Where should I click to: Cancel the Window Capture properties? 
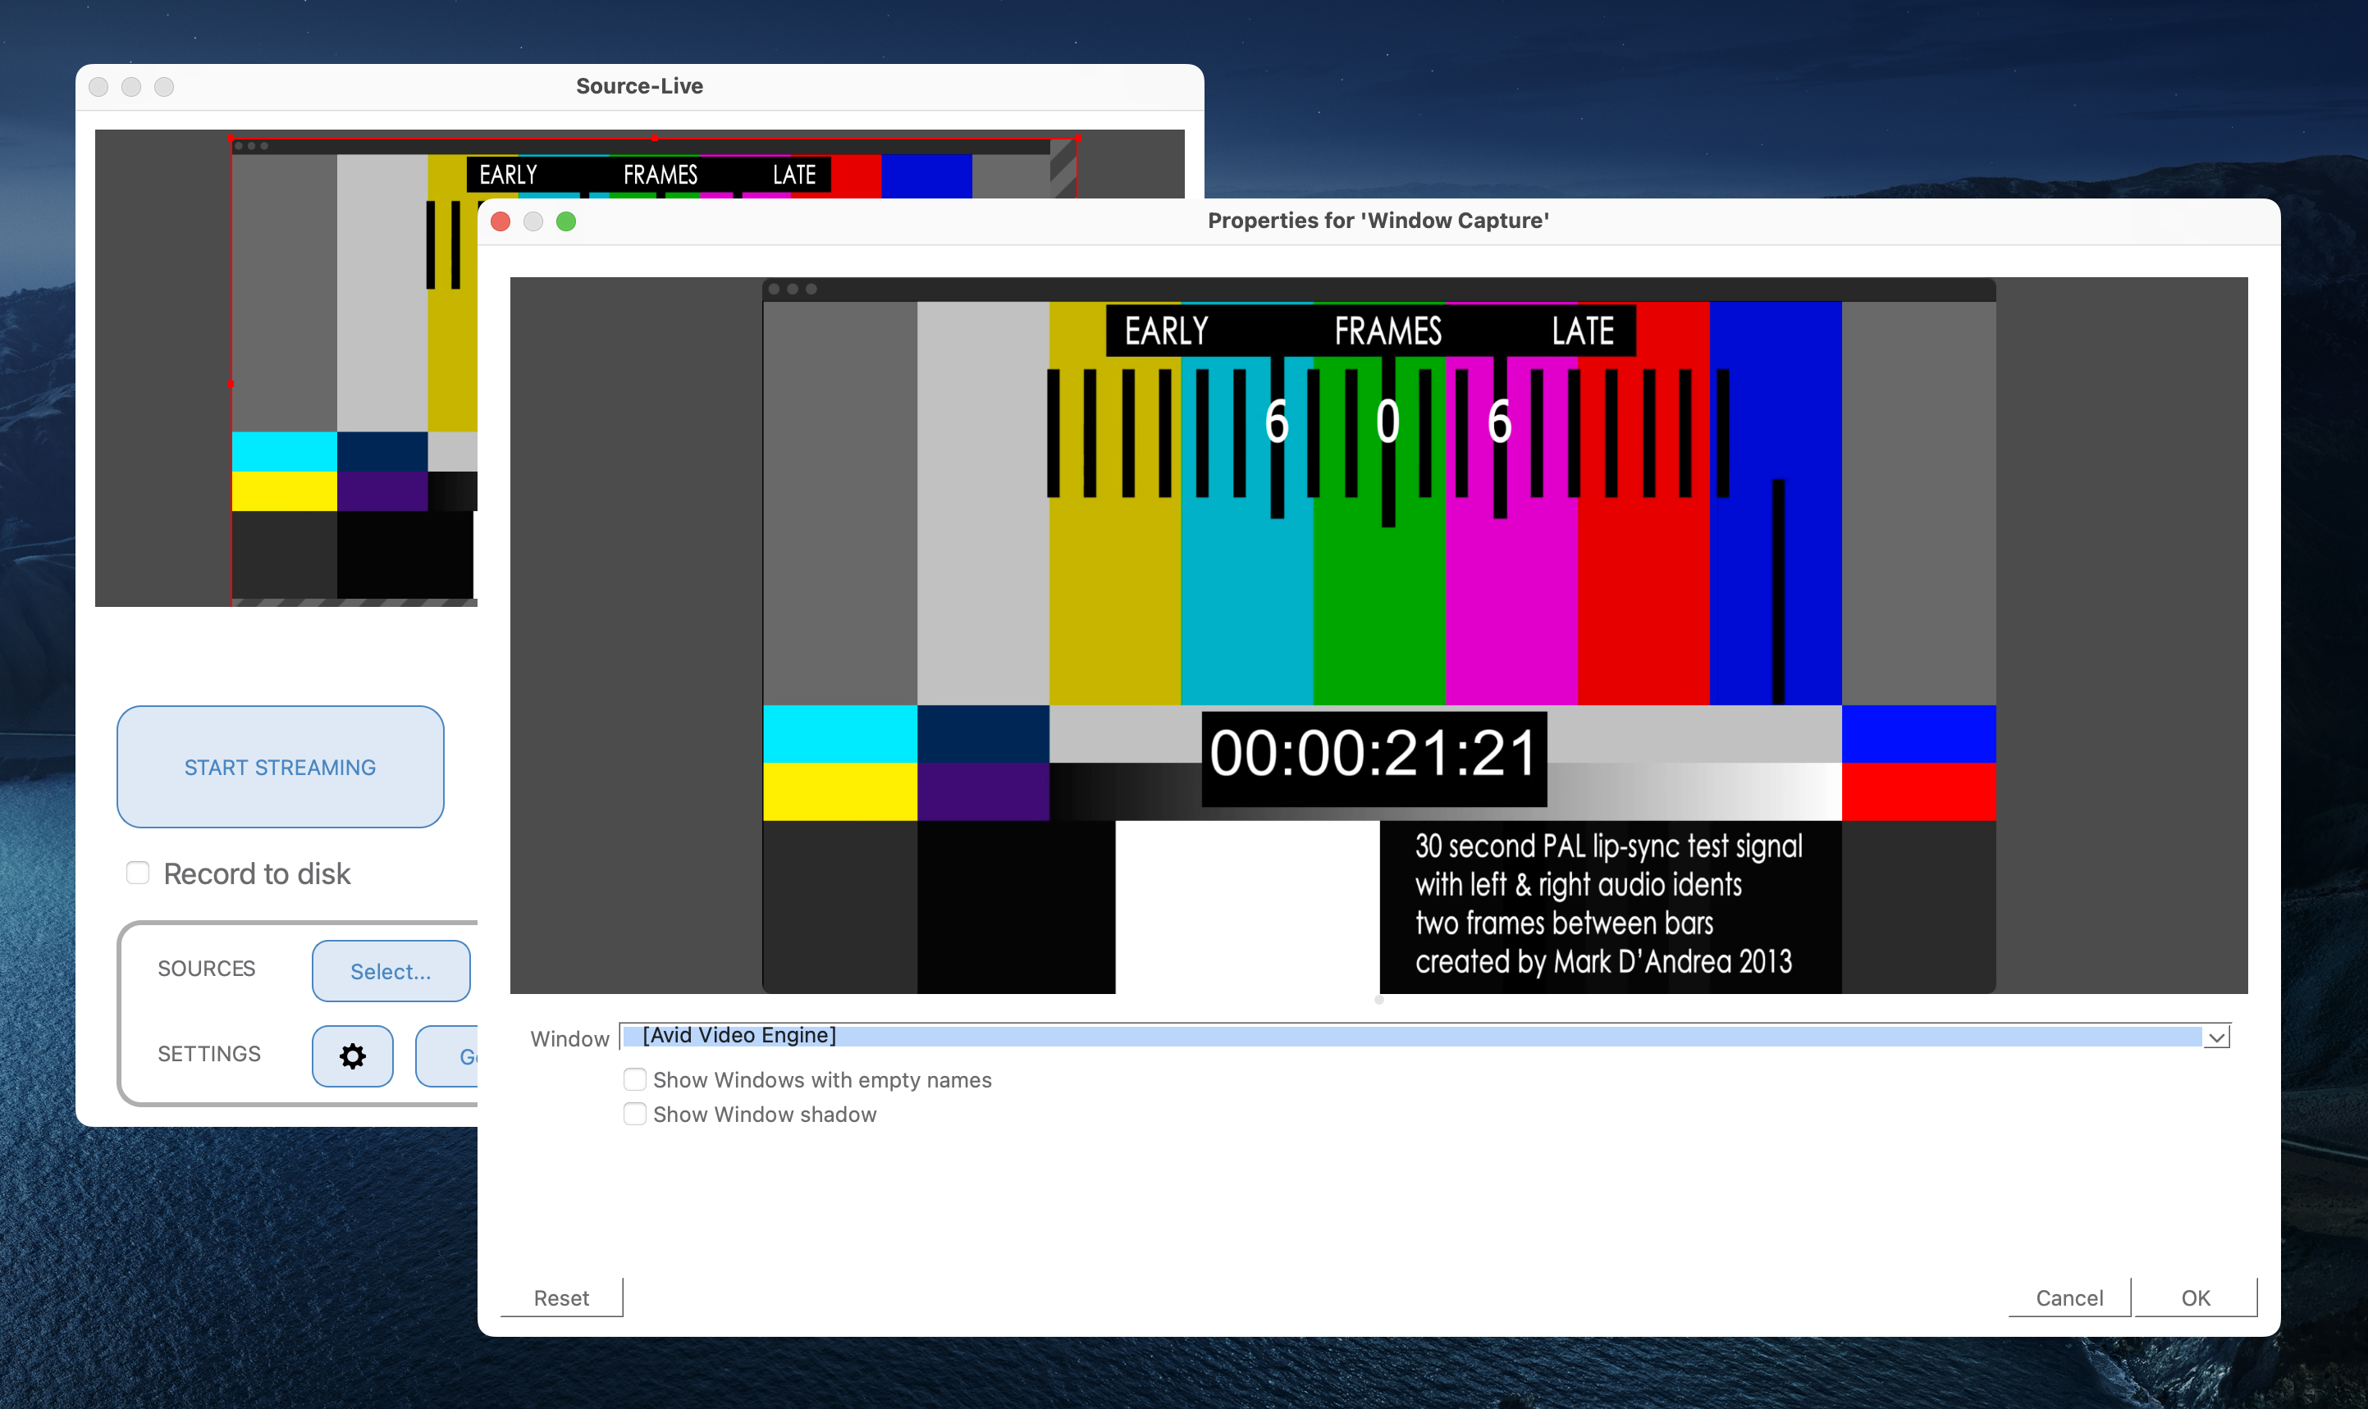tap(2069, 1297)
